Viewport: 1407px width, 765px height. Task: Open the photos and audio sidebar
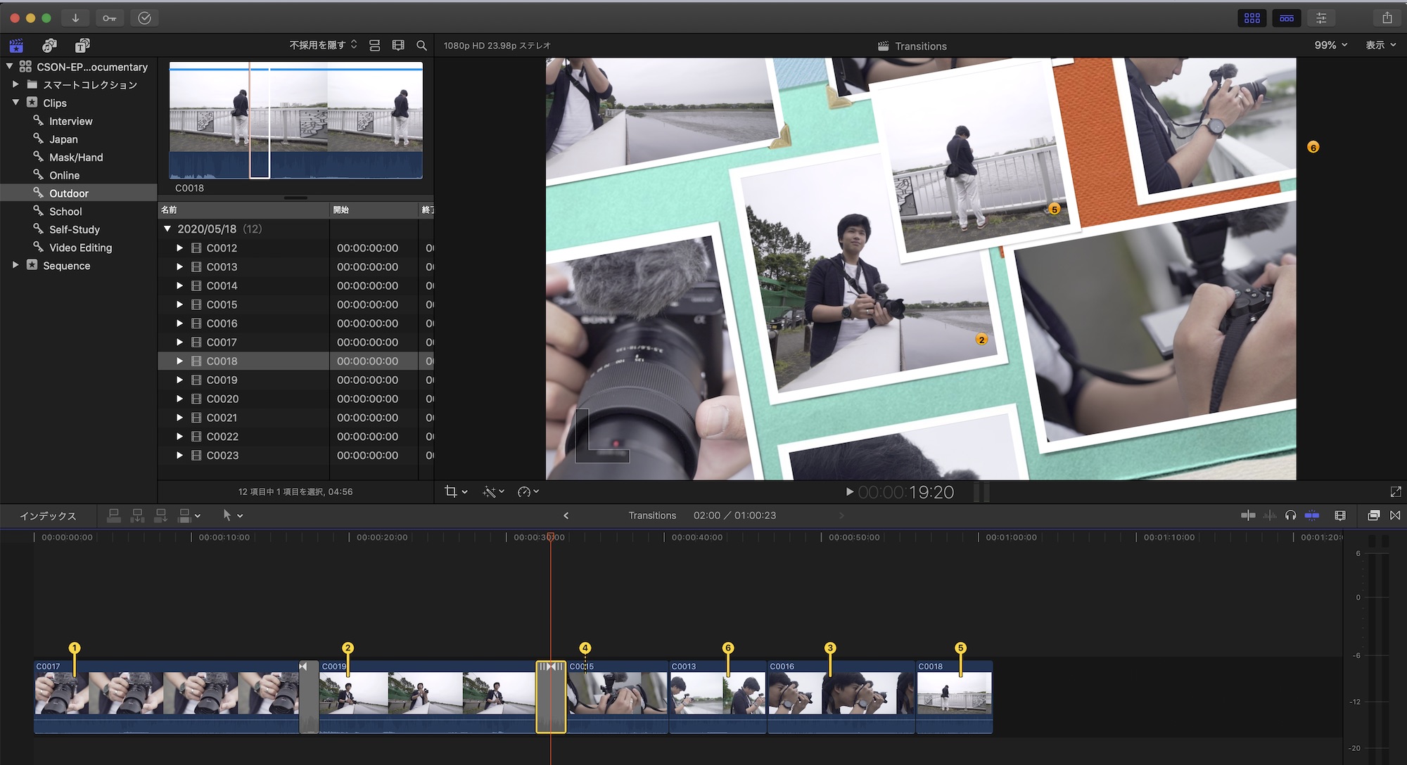[49, 46]
